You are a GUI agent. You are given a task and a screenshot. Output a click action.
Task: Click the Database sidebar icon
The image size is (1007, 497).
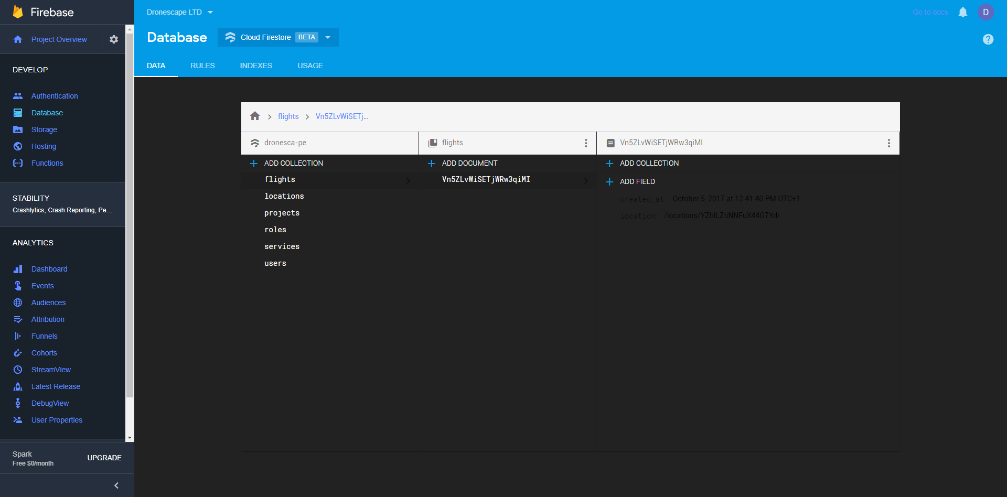18,113
